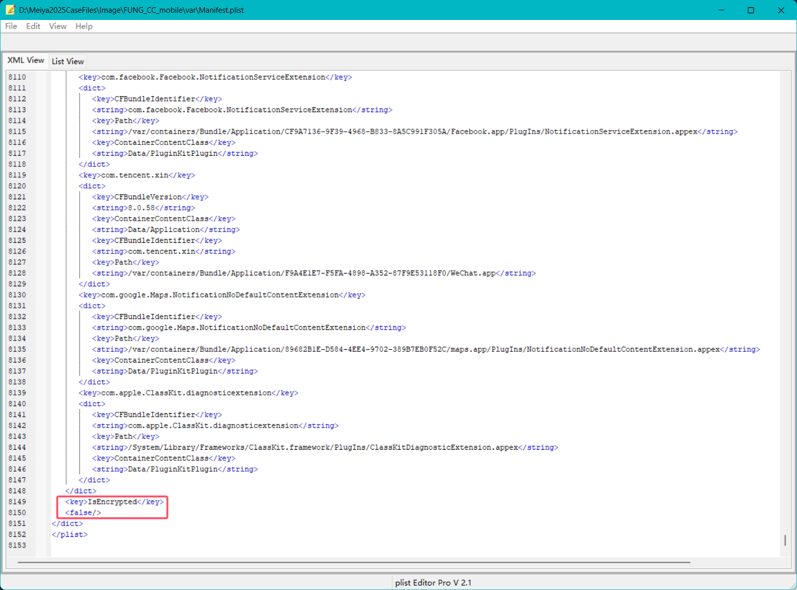Select the XML View tab
This screenshot has height=590, width=797.
26,60
